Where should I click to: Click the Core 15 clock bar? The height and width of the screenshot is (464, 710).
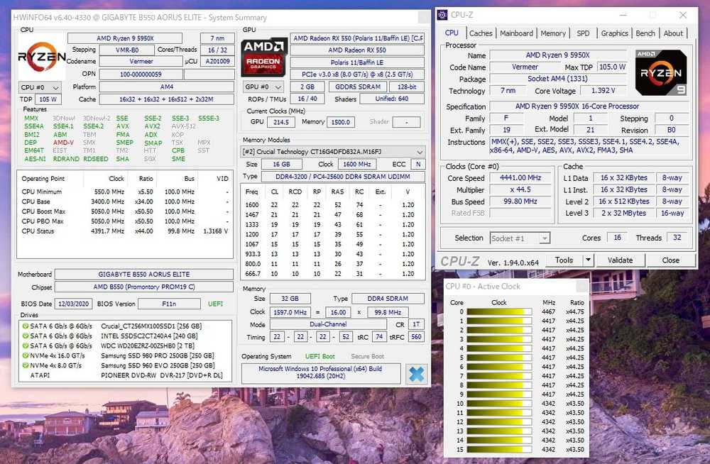[499, 450]
